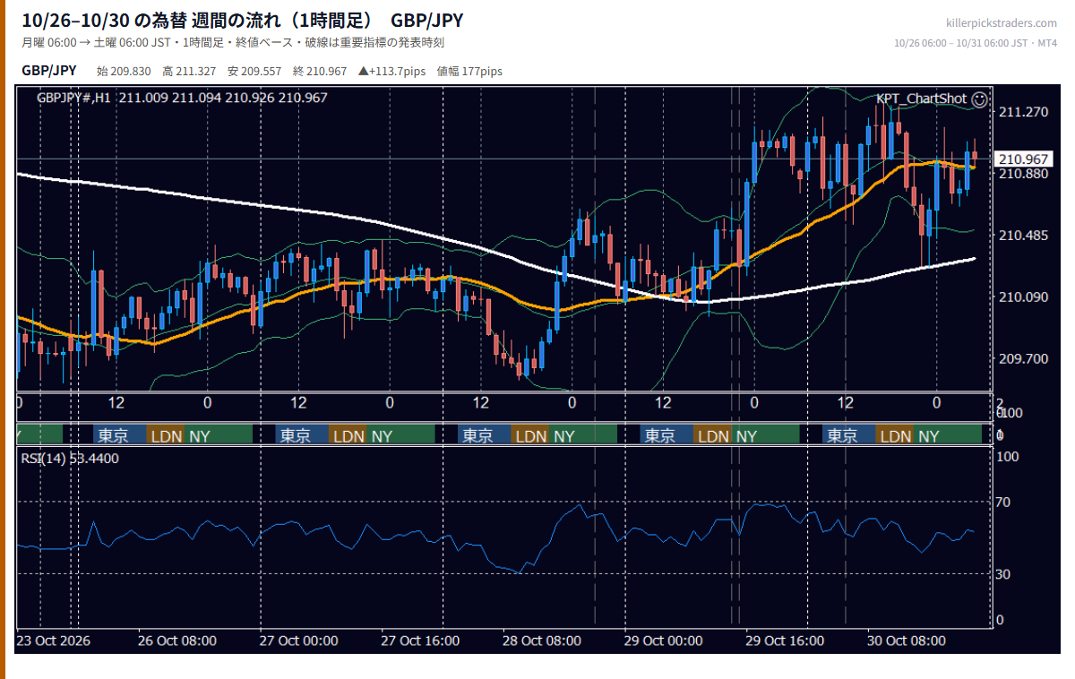Click the 209.700 price axis label
Image resolution: width=1075 pixels, height=679 pixels.
click(x=1023, y=358)
